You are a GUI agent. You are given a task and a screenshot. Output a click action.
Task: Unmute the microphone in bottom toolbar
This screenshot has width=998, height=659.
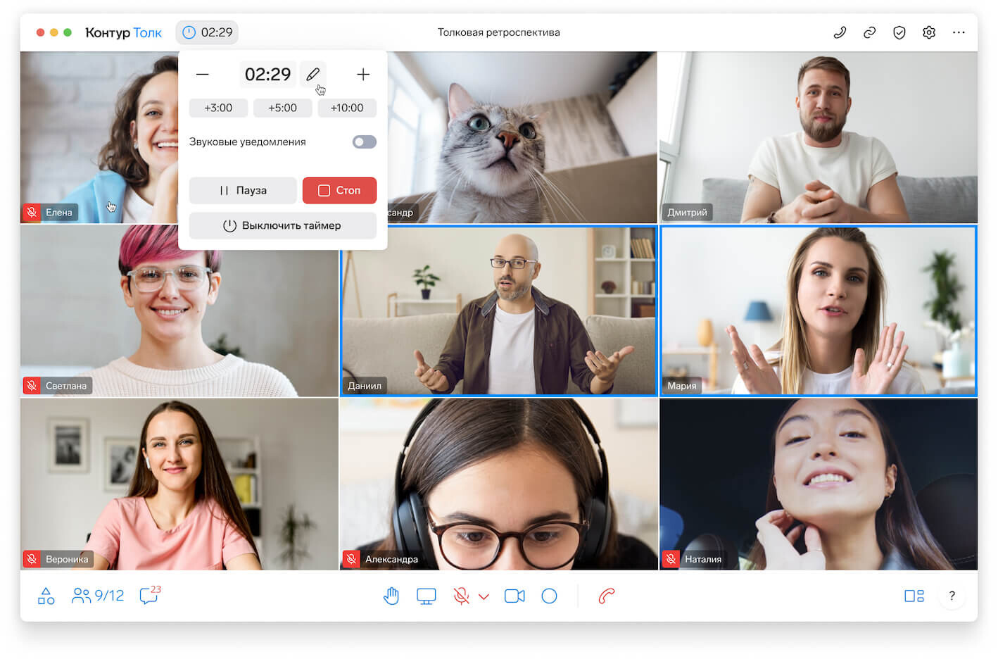(x=462, y=596)
